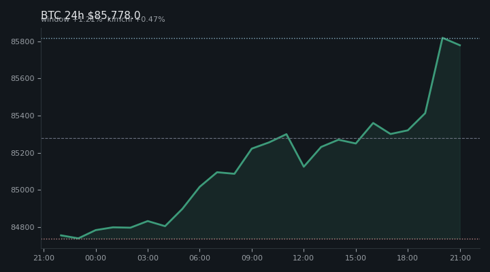The width and height of the screenshot is (490, 272).
Task: Click the chart title 'BTC 24h $85,778.0'
Action: pos(91,15)
